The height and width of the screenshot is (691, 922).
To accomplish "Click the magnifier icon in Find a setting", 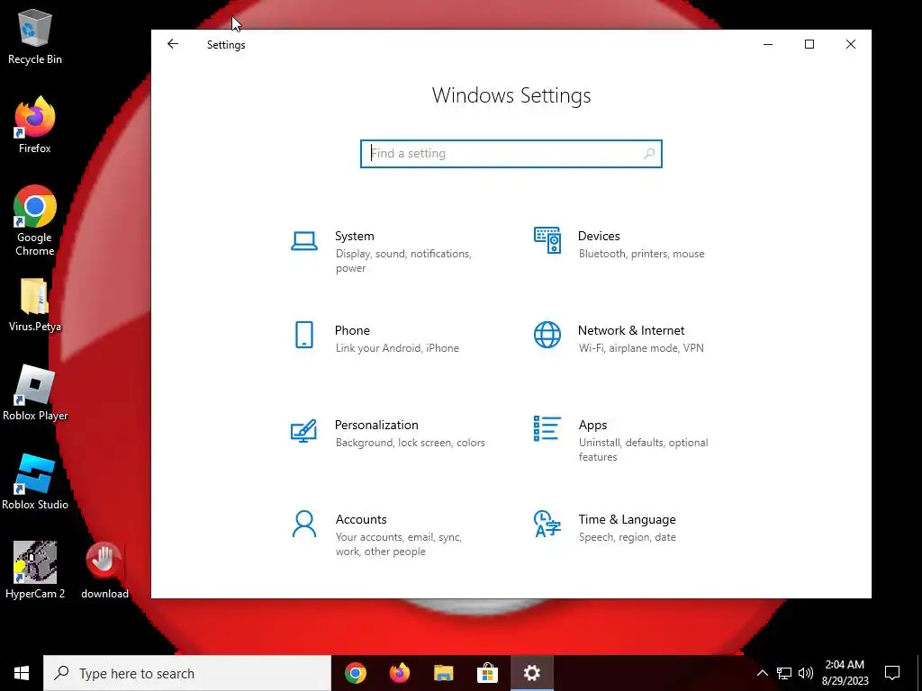I will coord(649,153).
